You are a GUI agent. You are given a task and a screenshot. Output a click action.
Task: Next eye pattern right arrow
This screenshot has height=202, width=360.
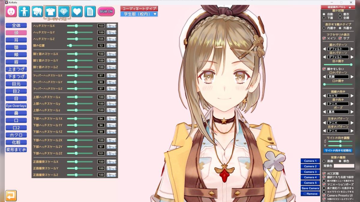point(352,57)
